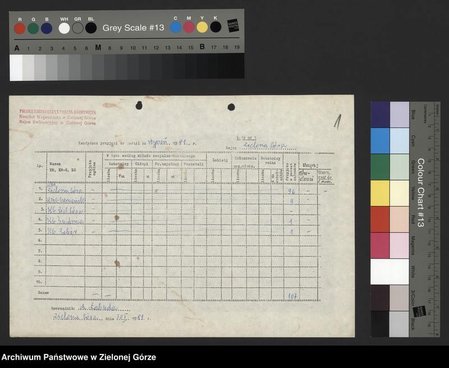Select the handwritten value 96 in row 1
Image resolution: width=449 pixels, height=368 pixels.
coord(291,191)
